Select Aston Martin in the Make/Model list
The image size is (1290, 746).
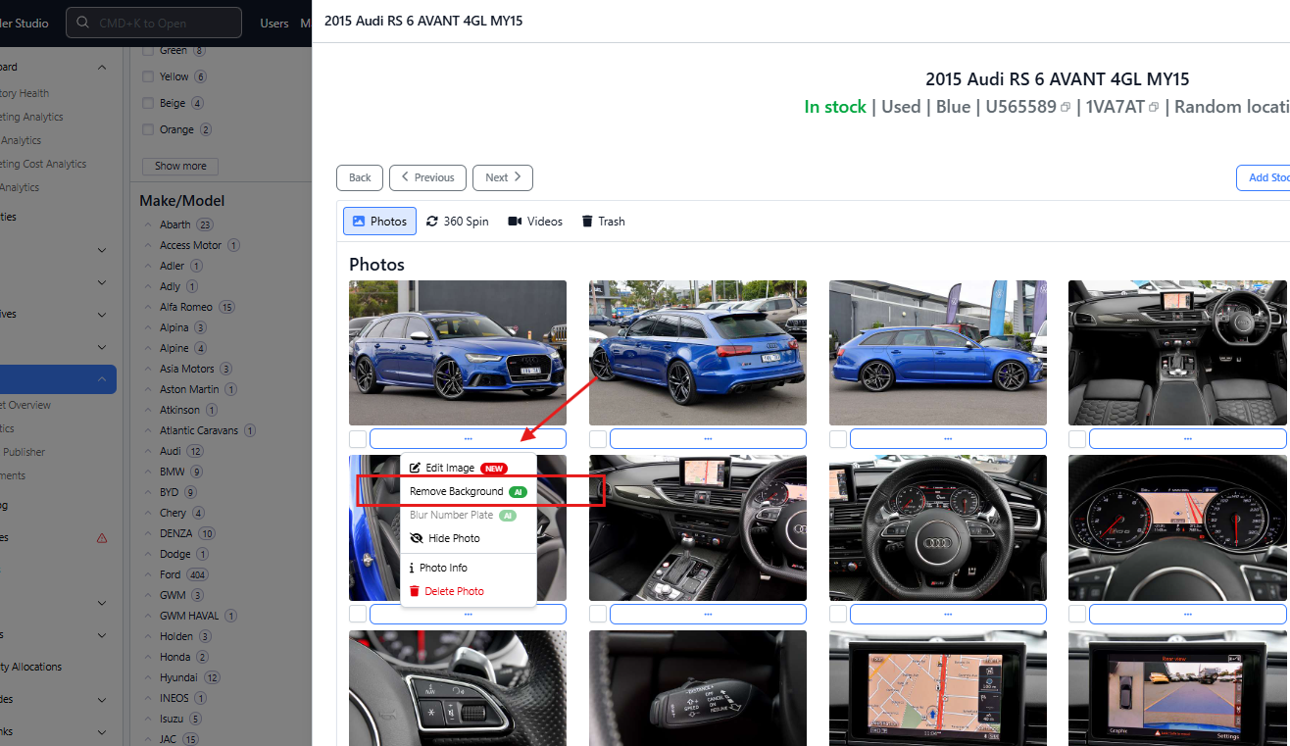[x=189, y=389]
